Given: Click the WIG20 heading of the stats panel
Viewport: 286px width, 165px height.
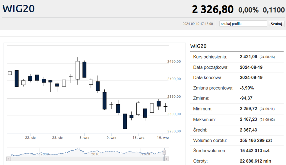Looking at the screenshot, I should pyautogui.click(x=198, y=46).
